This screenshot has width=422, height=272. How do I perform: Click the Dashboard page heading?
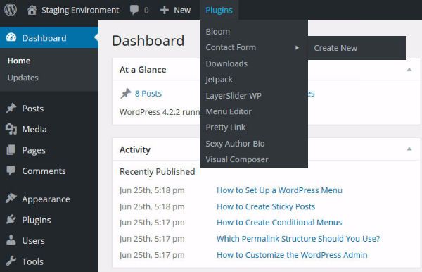[x=148, y=41]
